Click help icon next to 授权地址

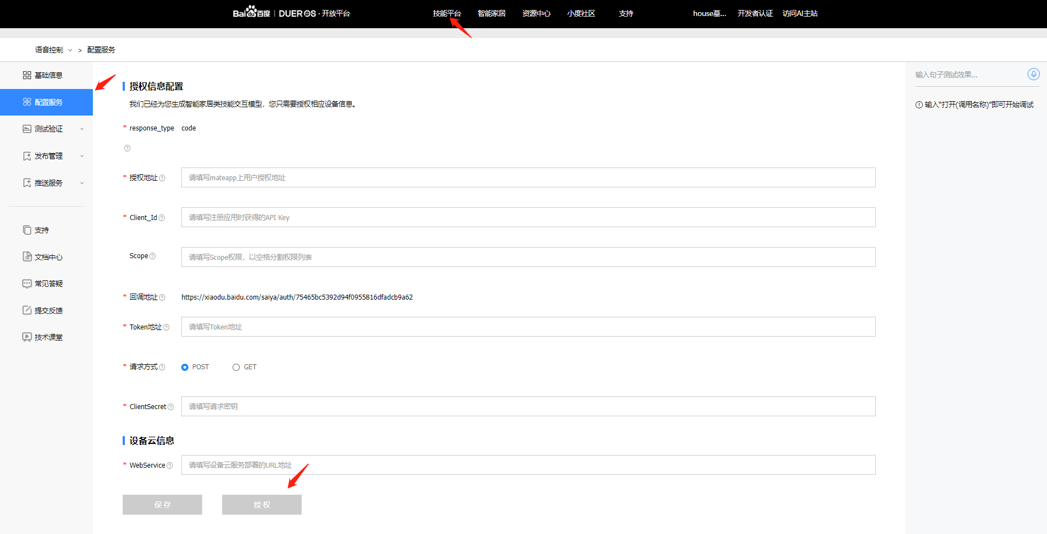point(162,178)
